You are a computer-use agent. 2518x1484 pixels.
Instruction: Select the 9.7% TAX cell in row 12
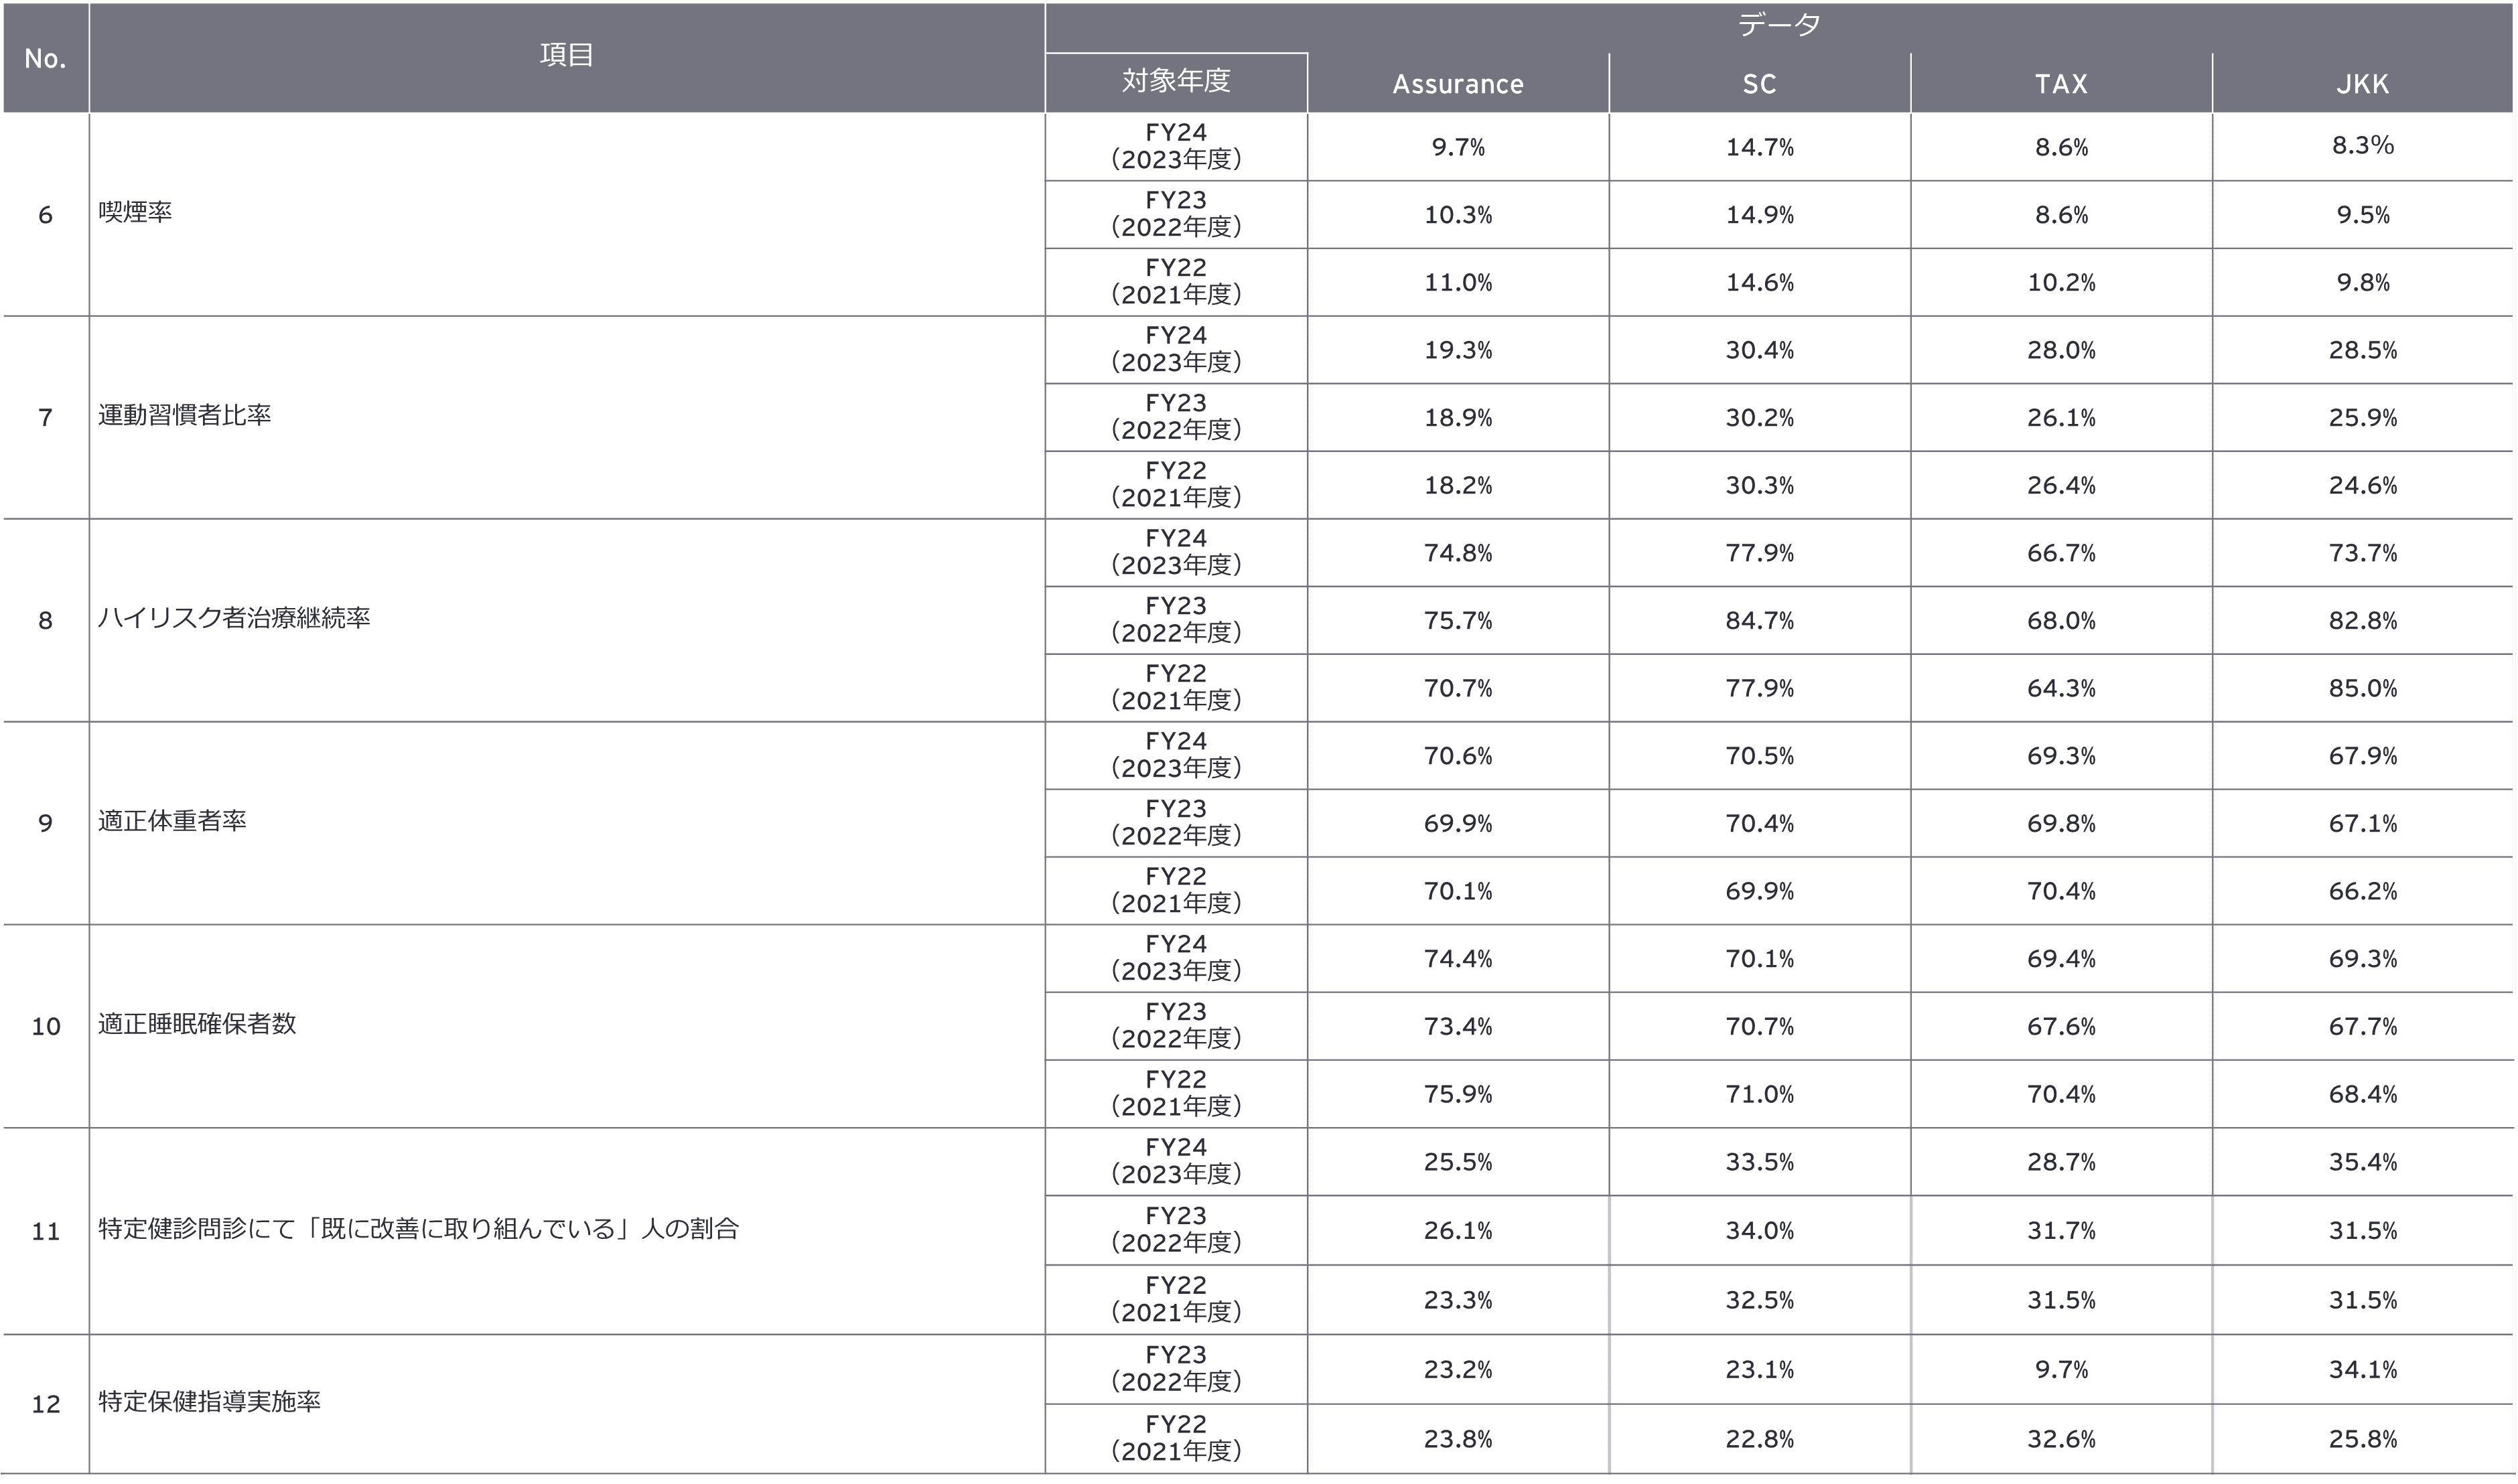pyautogui.click(x=2060, y=1369)
